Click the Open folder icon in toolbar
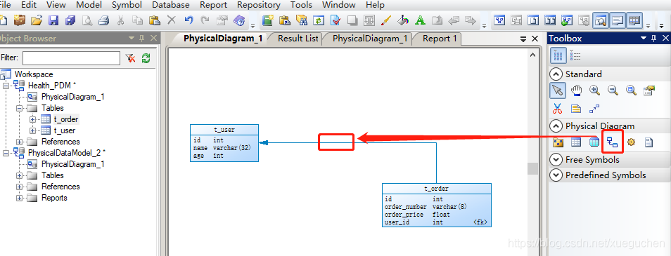Screen dimensions: 671x256 37,20
